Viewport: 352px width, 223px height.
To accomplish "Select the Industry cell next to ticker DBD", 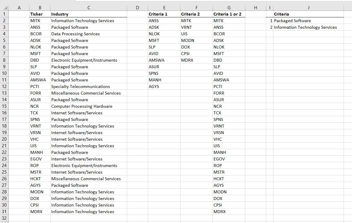I will (x=89, y=60).
